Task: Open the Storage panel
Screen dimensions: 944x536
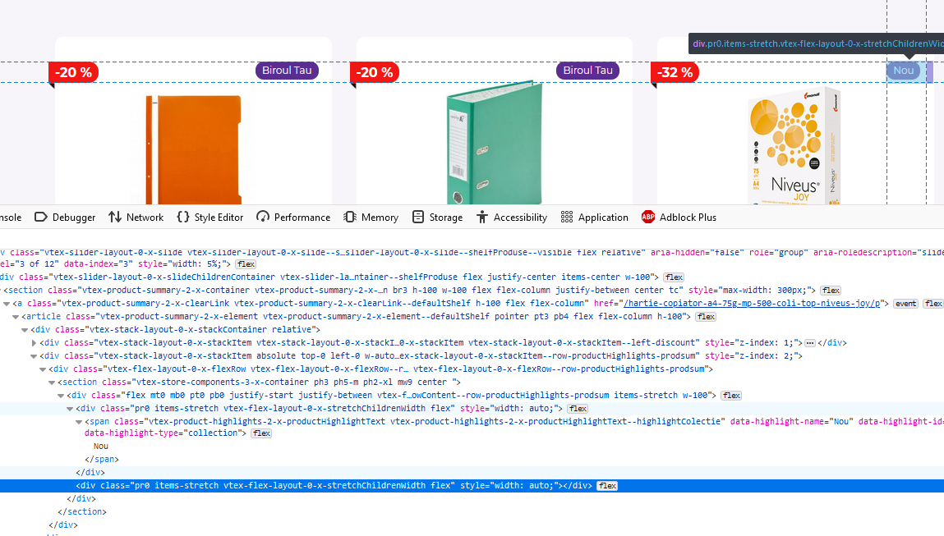Action: click(x=438, y=217)
